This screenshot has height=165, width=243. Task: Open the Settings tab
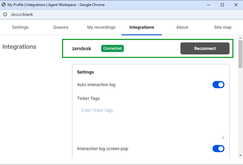point(20,27)
